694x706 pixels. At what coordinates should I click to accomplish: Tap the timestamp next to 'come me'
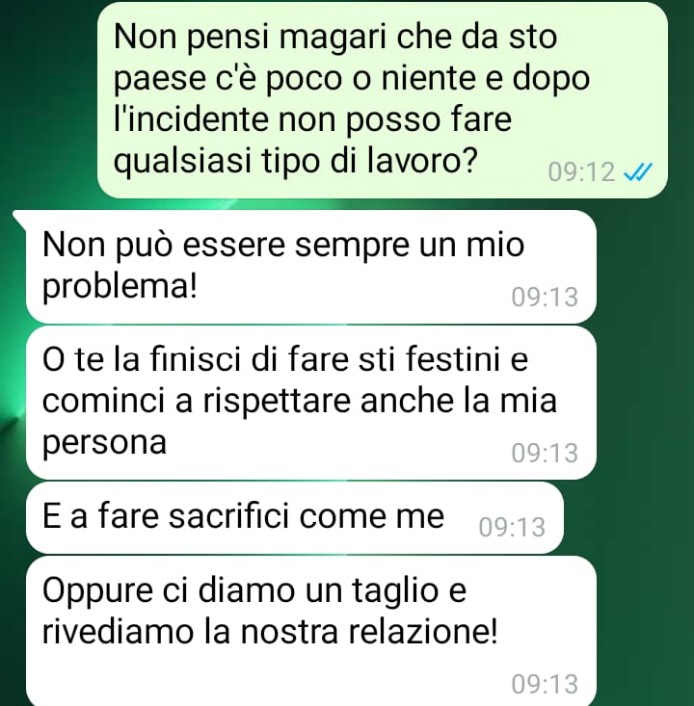click(512, 527)
